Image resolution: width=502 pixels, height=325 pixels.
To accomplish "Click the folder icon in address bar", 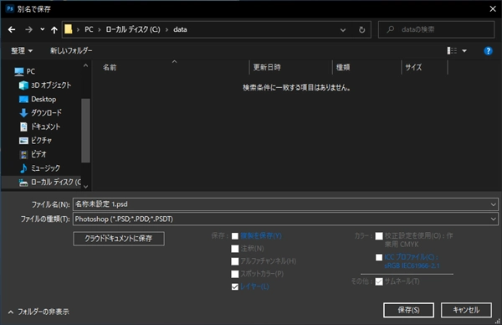I will coord(69,29).
